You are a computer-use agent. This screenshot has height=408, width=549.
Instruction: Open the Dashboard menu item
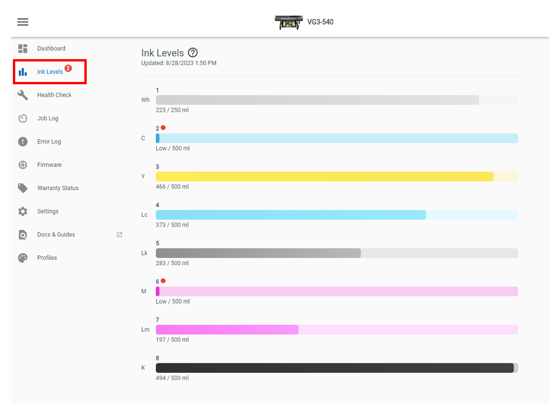coord(52,49)
